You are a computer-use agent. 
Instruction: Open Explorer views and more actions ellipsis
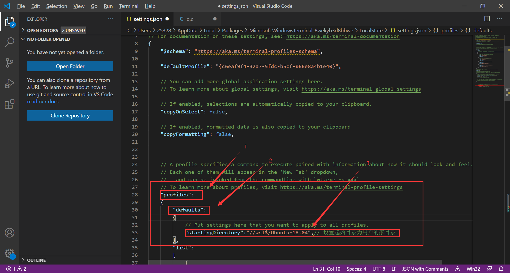(x=111, y=19)
